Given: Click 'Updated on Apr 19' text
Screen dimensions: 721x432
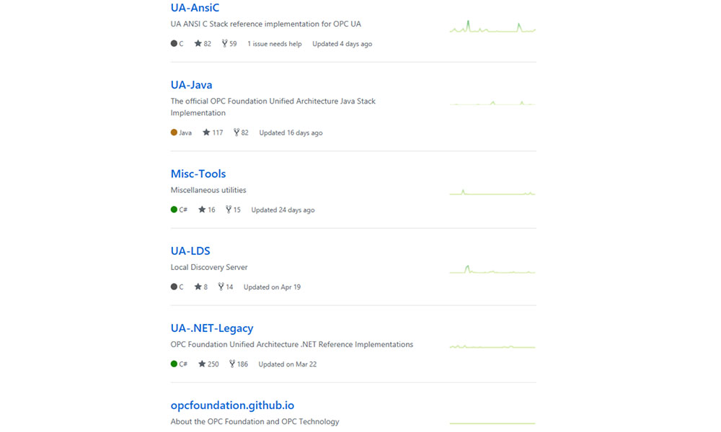Looking at the screenshot, I should point(272,287).
